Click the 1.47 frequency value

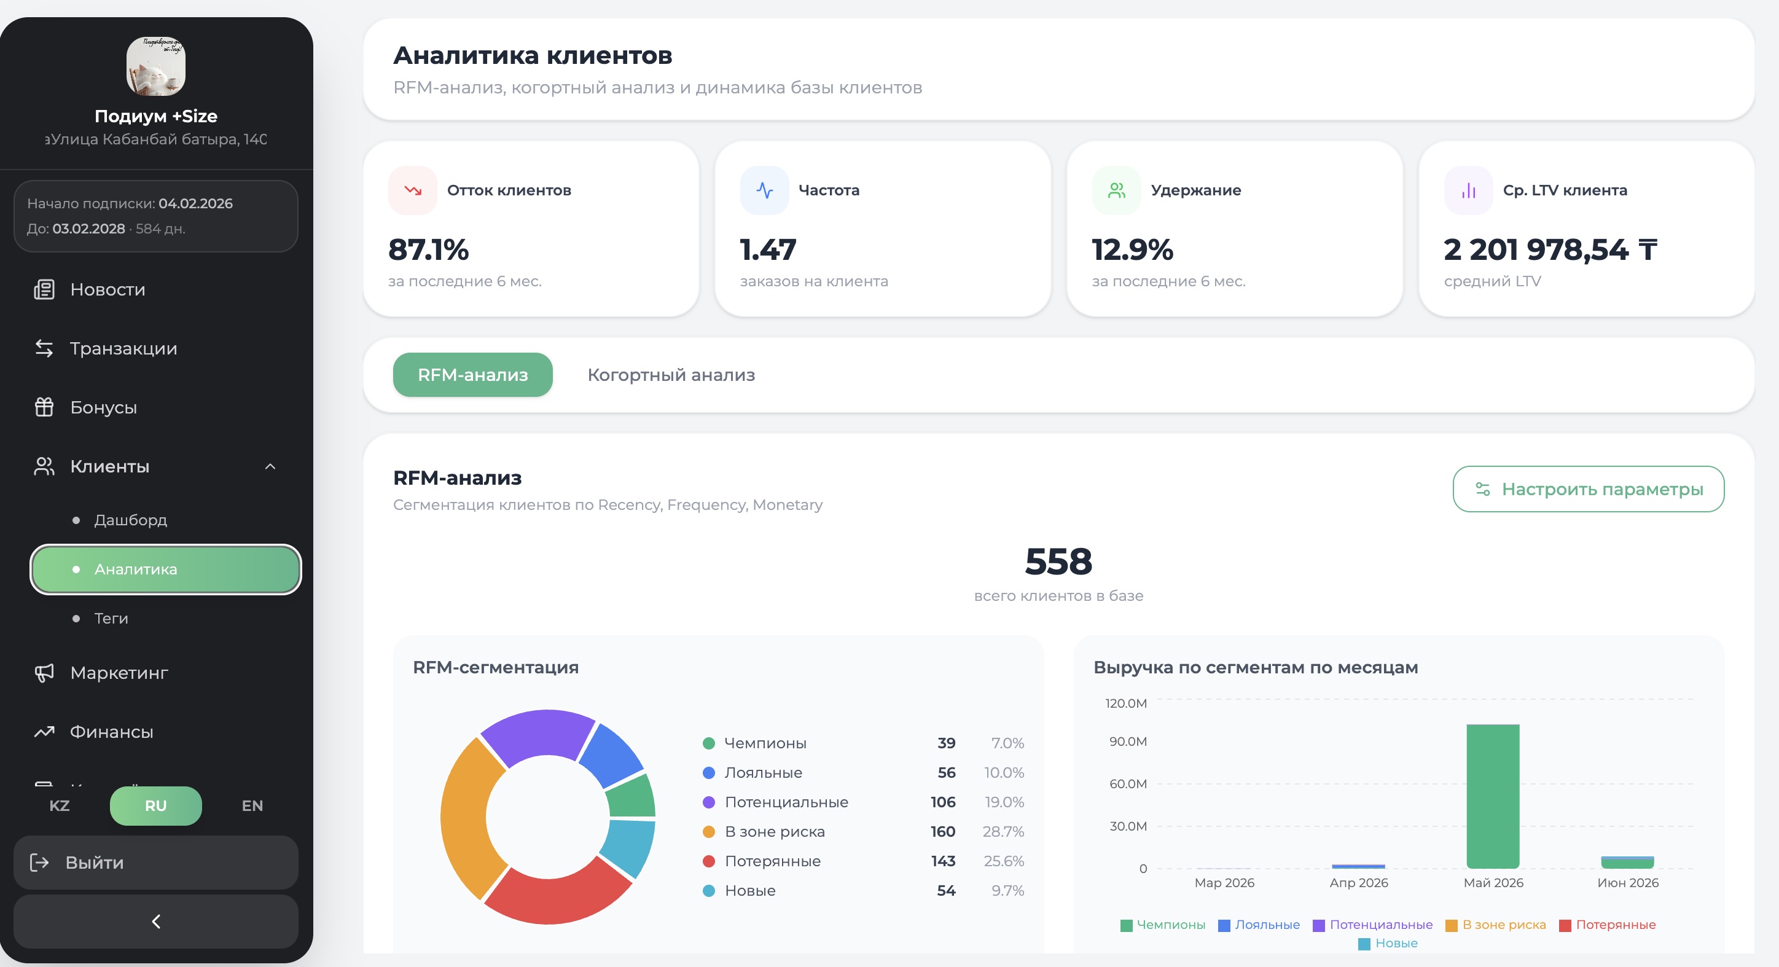point(768,249)
